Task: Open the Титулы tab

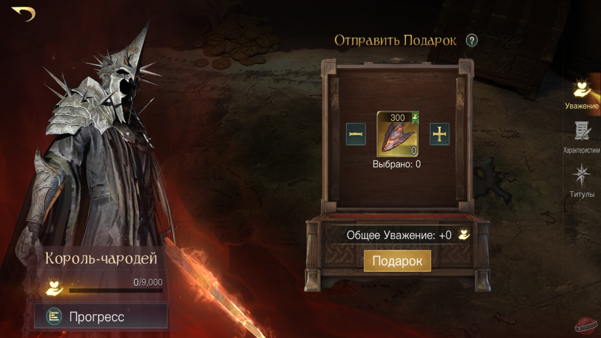Action: point(582,181)
